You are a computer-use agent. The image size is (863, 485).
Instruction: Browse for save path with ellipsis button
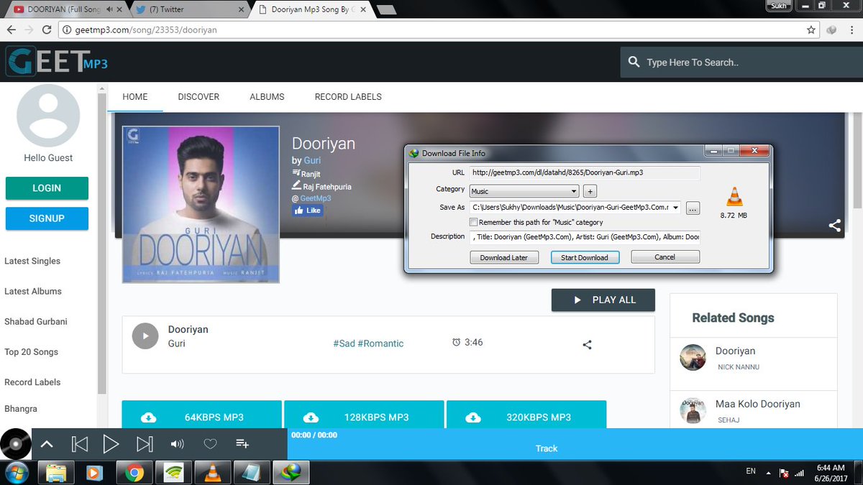coord(693,208)
